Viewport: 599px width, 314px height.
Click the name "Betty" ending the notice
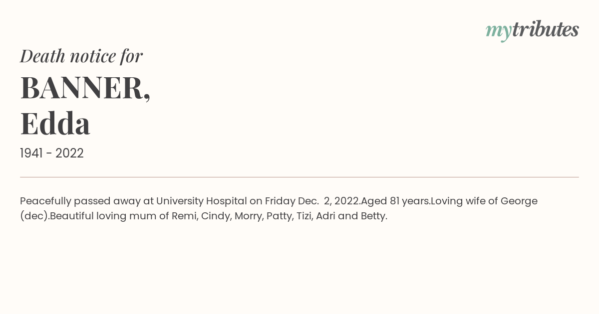[x=373, y=216]
